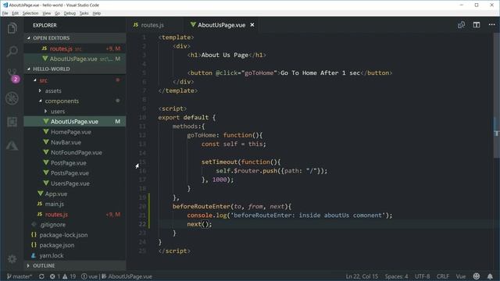Viewport: 500px width, 281px height.
Task: Open the Edit menu
Action: click(x=15, y=13)
